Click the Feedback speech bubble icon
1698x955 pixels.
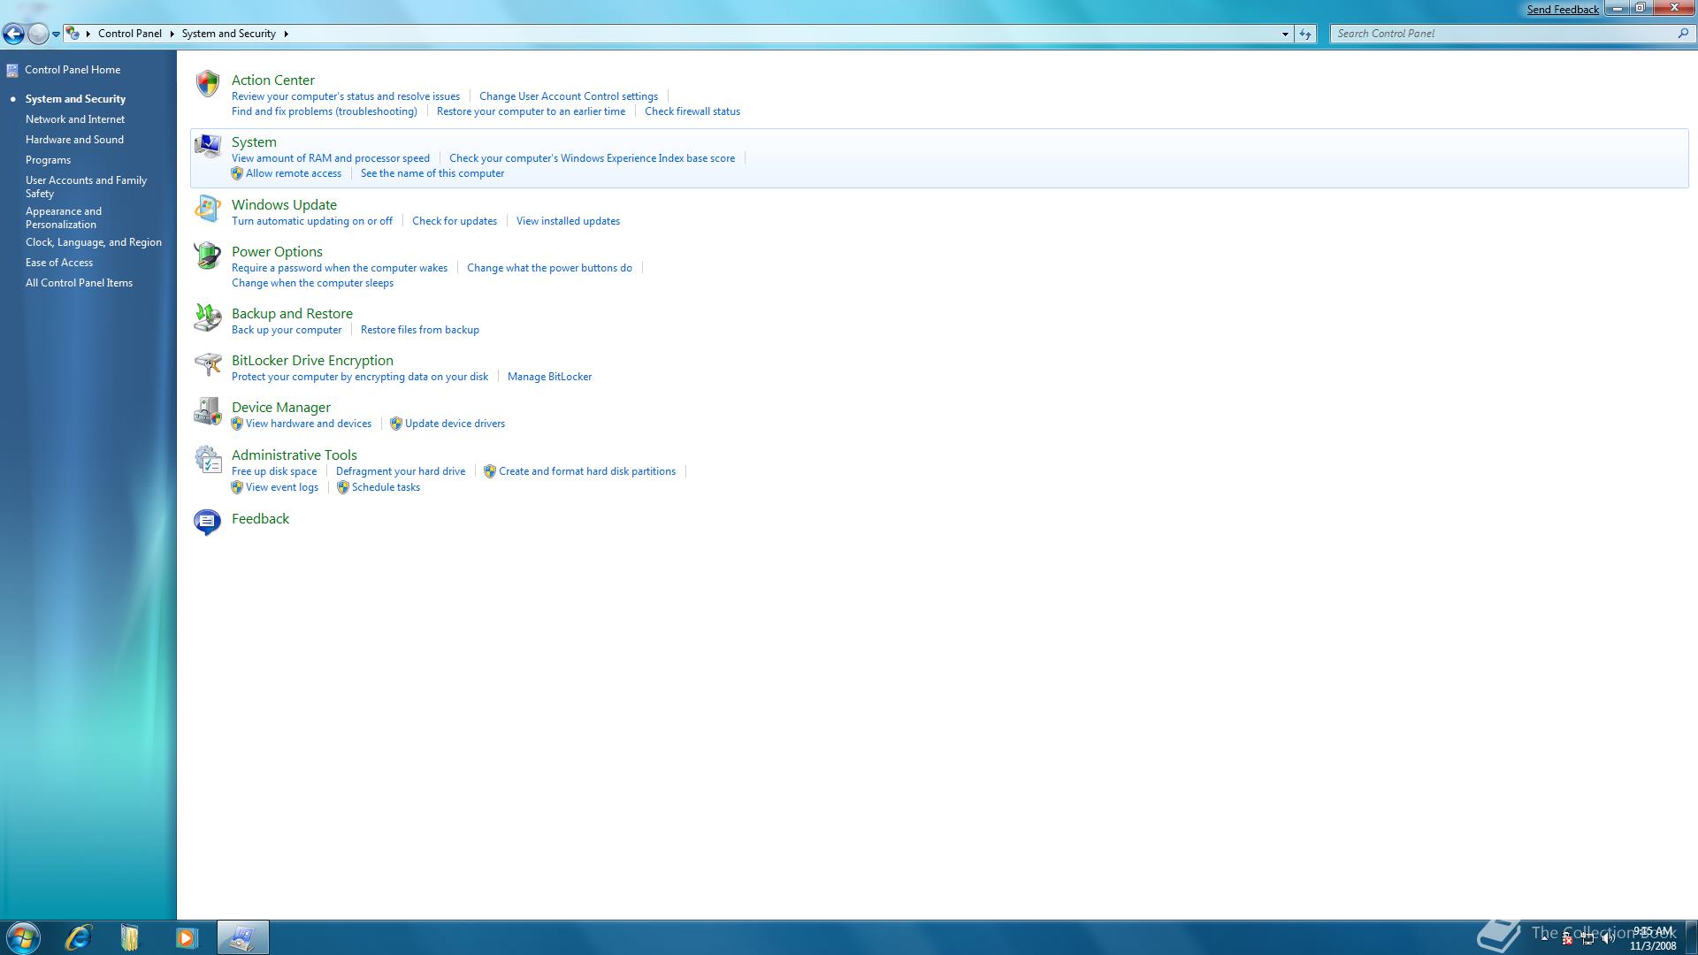pos(207,522)
